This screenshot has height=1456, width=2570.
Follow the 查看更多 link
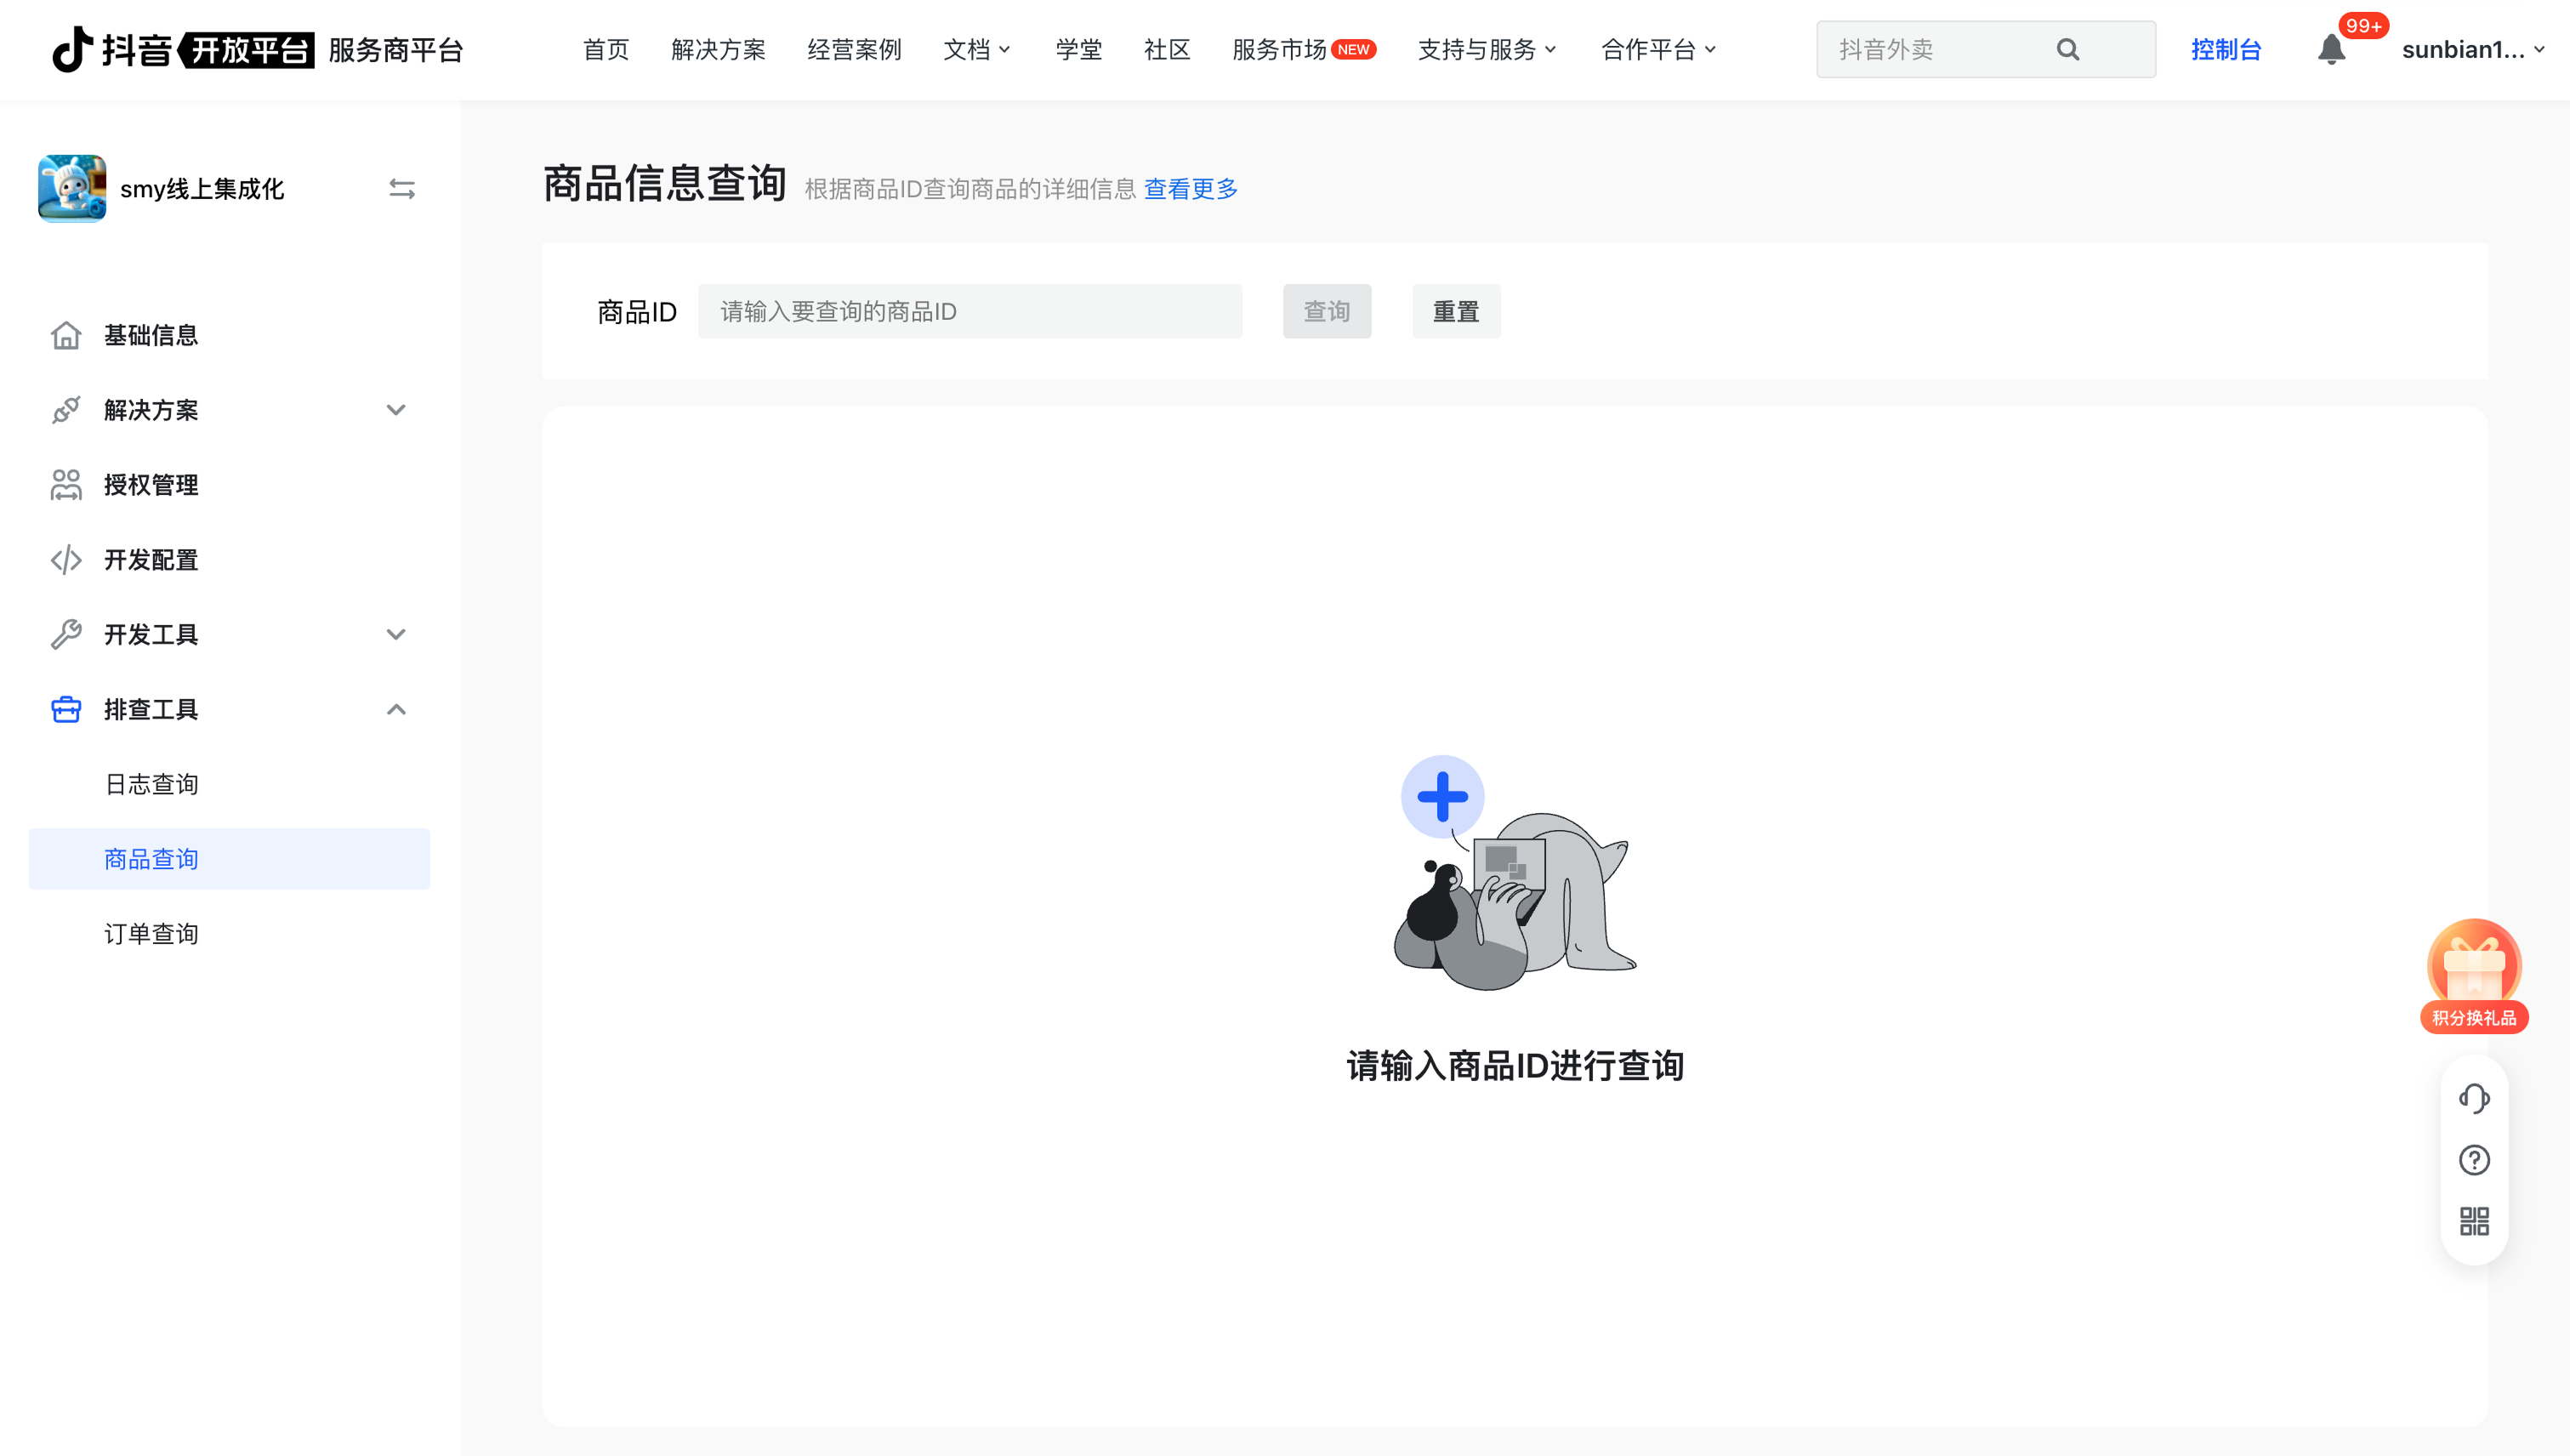pyautogui.click(x=1190, y=189)
